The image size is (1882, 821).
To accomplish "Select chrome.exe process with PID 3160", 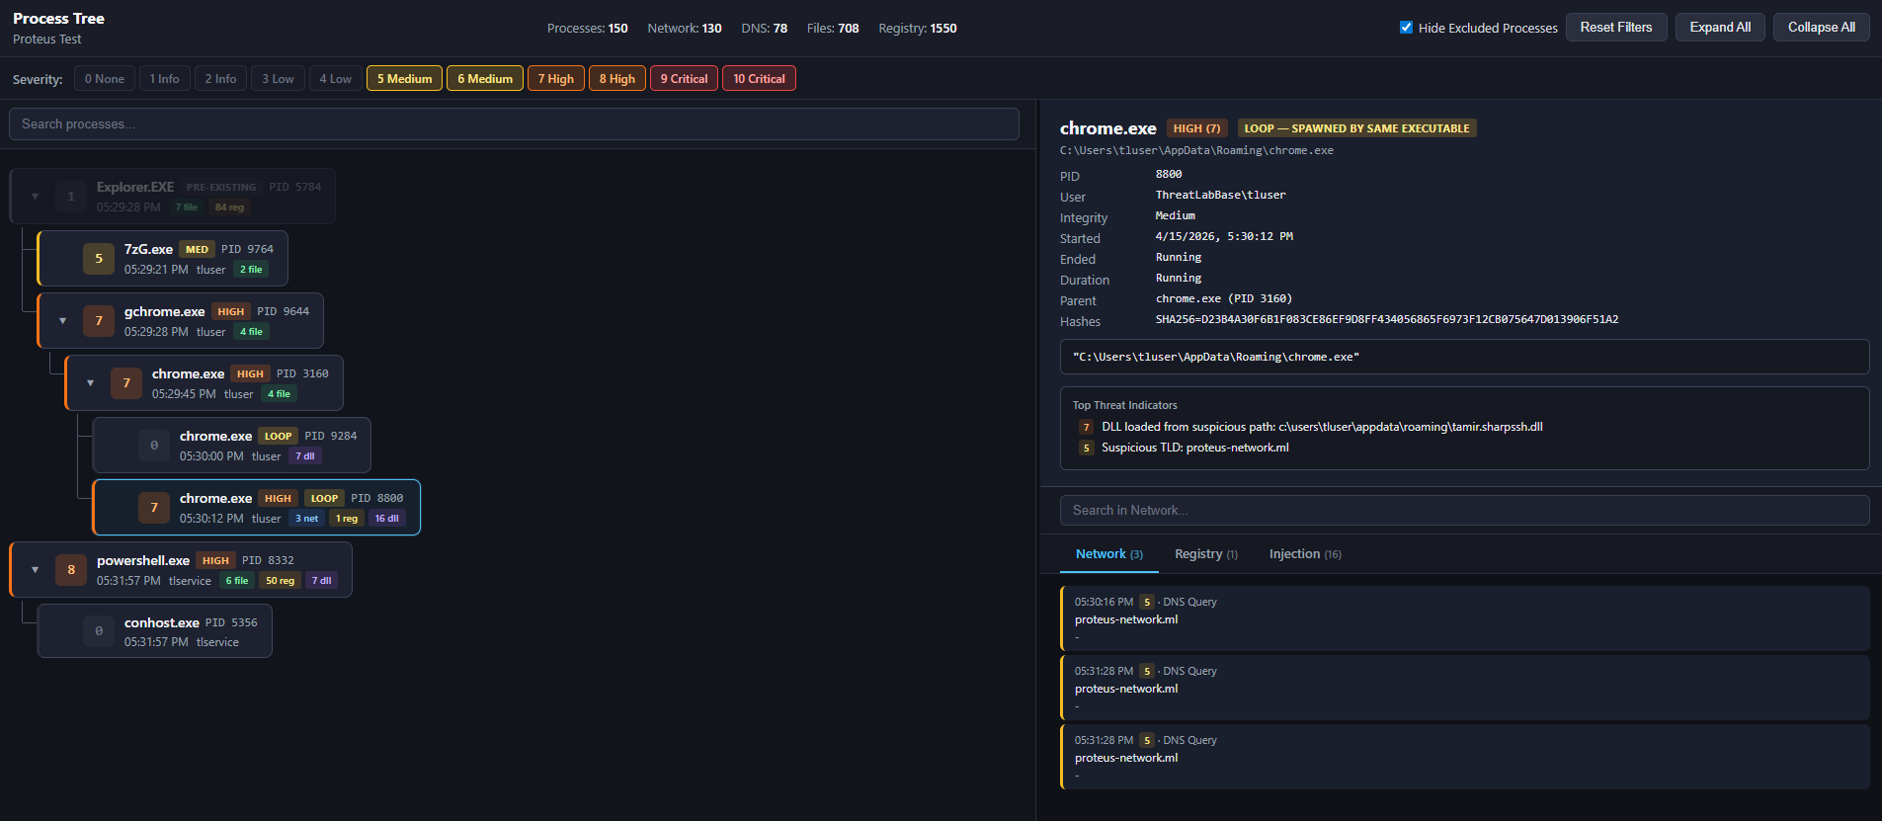I will point(205,383).
